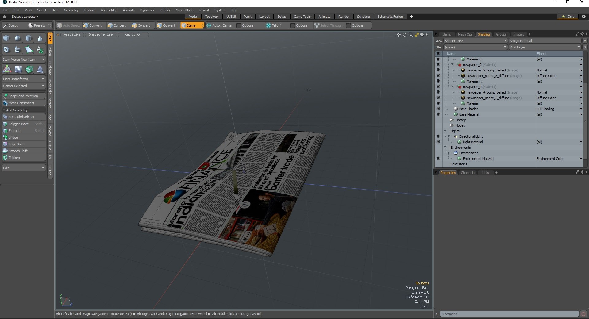Toggle visibility of Environment Material
Screen dimensions: 589x319
(438, 159)
